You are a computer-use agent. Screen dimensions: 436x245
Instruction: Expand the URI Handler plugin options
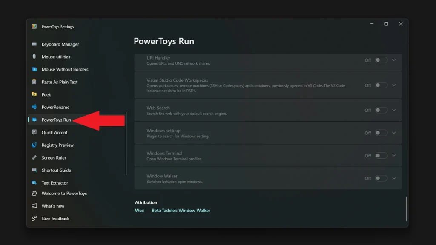pyautogui.click(x=394, y=60)
